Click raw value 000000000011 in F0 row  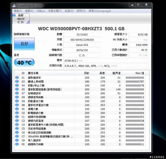[135, 144]
